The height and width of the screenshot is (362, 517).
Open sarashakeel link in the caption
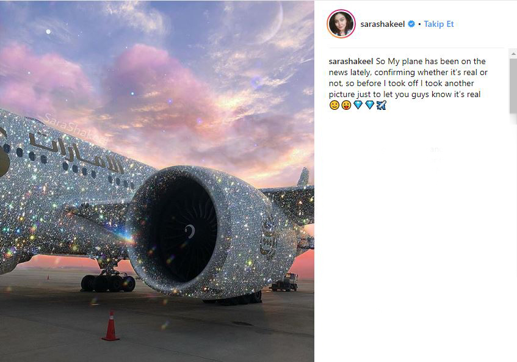[x=351, y=61]
